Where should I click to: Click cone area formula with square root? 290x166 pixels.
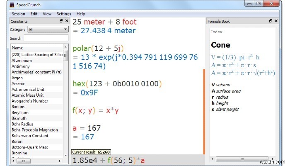(x=243, y=73)
